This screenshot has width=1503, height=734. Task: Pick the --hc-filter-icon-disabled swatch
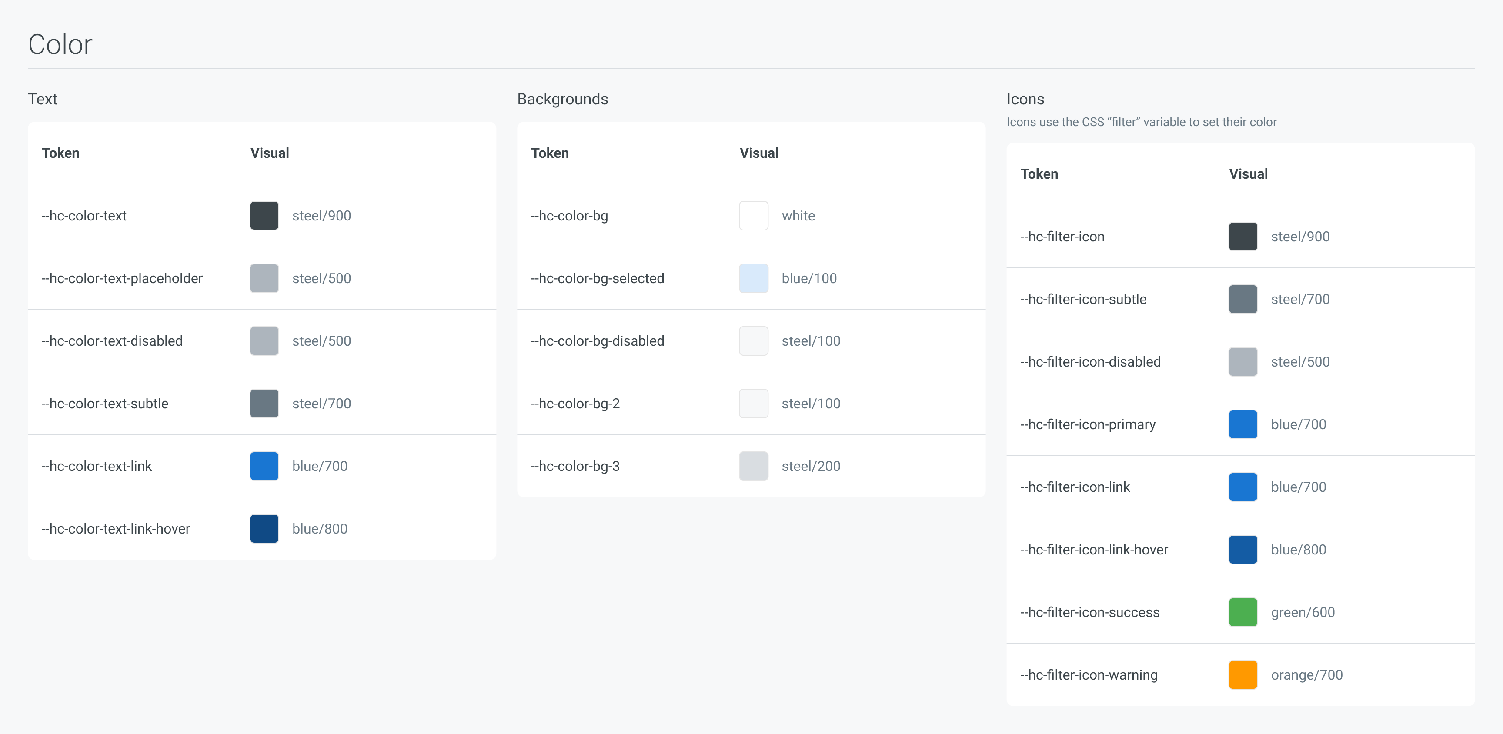pyautogui.click(x=1243, y=362)
